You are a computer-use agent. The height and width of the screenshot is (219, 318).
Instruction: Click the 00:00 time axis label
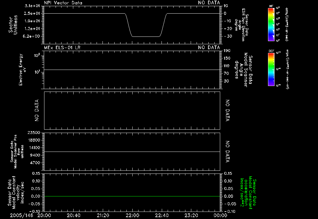click(220, 215)
